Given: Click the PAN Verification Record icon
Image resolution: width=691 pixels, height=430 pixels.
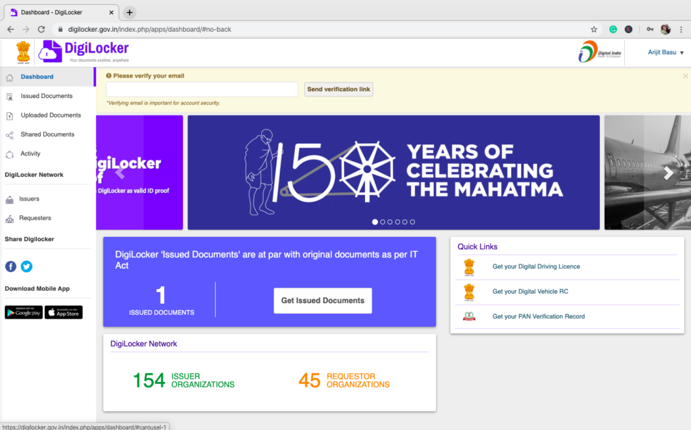Looking at the screenshot, I should point(470,316).
